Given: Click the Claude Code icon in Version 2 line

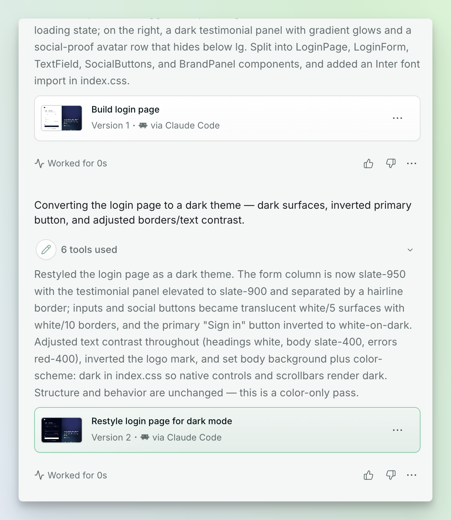Looking at the screenshot, I should [x=145, y=437].
